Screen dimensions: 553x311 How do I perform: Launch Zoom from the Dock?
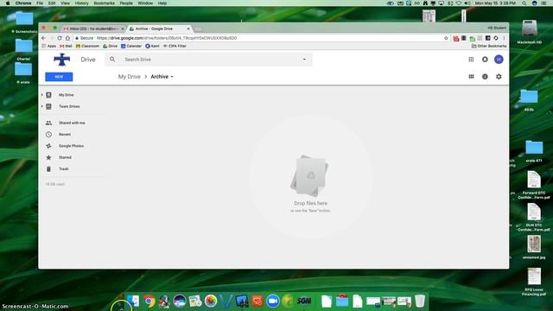point(273,301)
